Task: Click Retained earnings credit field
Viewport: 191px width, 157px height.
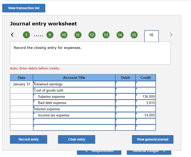Action: pyautogui.click(x=146, y=84)
